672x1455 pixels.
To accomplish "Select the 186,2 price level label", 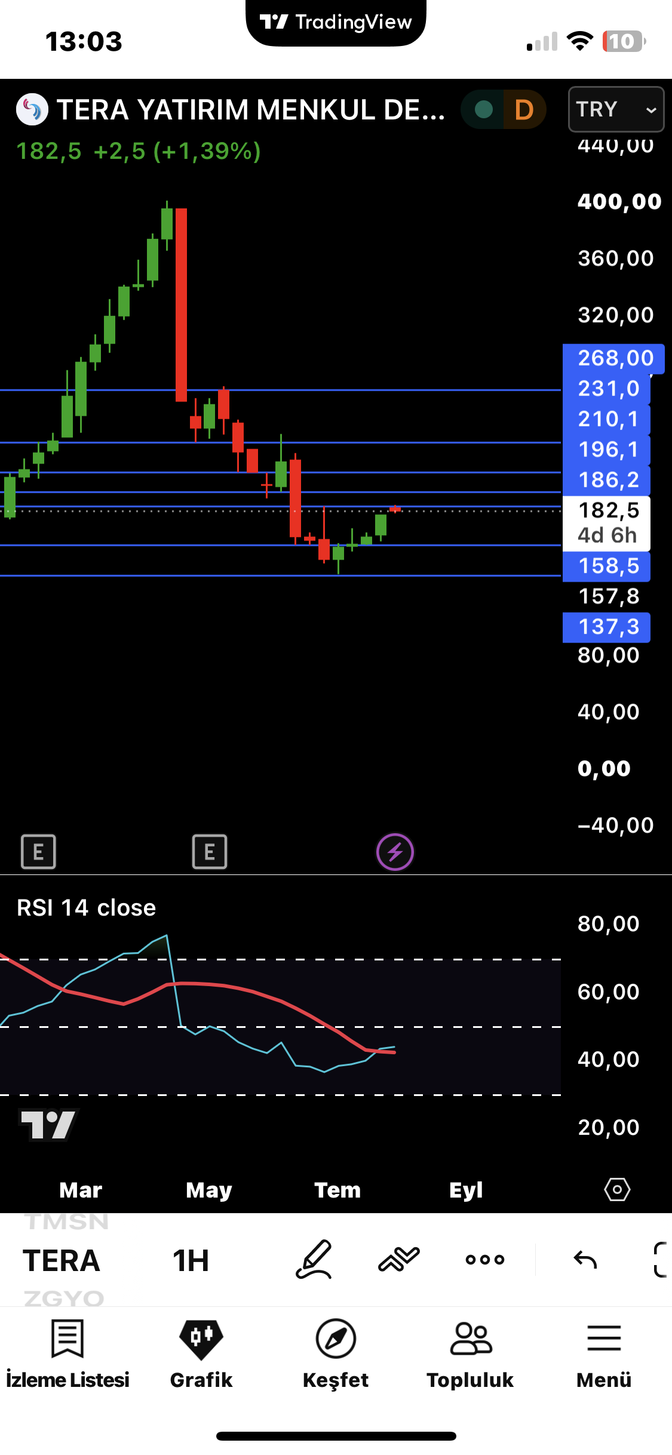I will click(606, 480).
